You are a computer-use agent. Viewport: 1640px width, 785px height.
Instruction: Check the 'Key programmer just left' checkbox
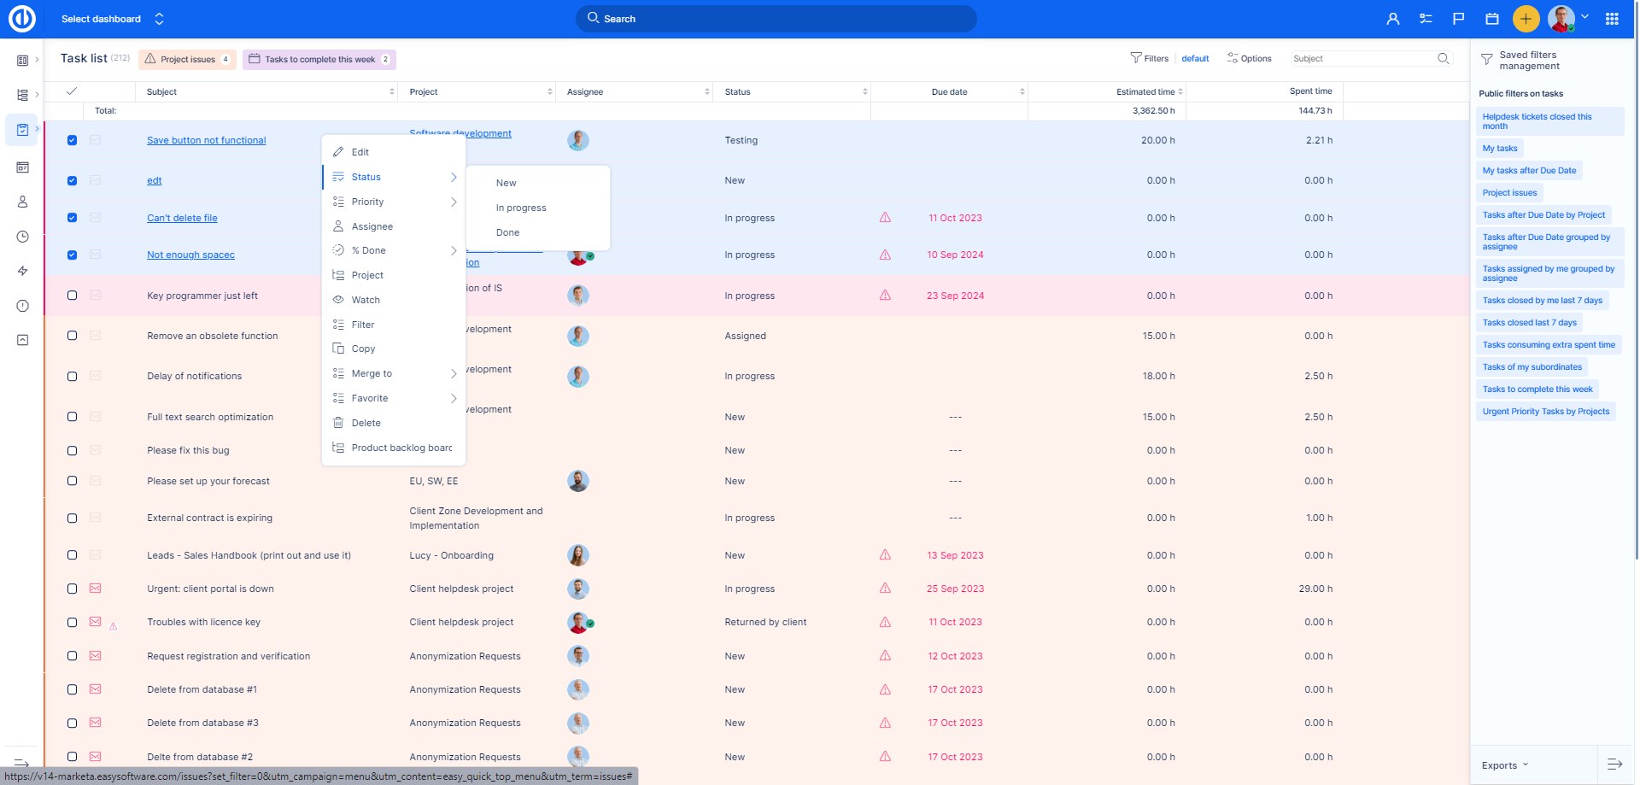[x=72, y=296]
